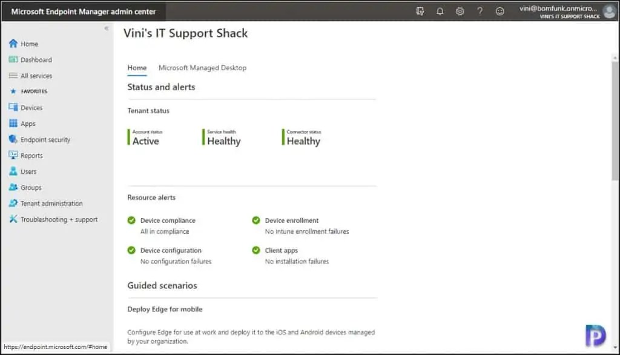
Task: Open the portal settings gear icon
Action: [x=460, y=11]
